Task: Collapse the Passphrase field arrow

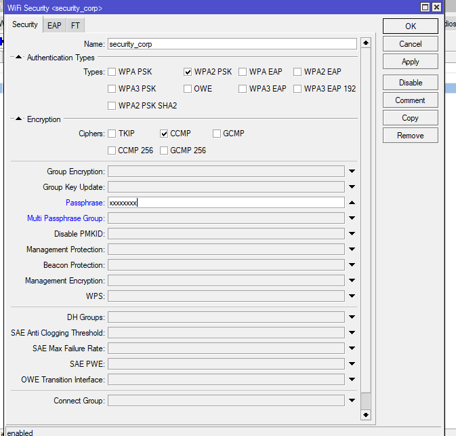Action: tap(352, 203)
